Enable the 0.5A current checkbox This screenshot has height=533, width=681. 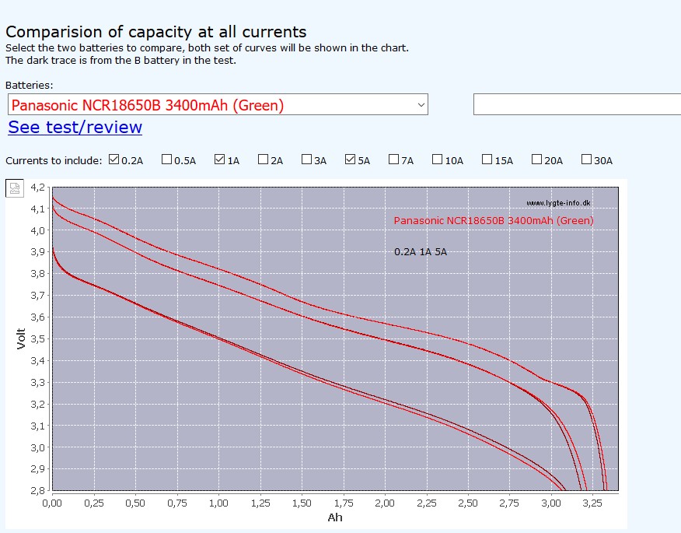pos(166,159)
